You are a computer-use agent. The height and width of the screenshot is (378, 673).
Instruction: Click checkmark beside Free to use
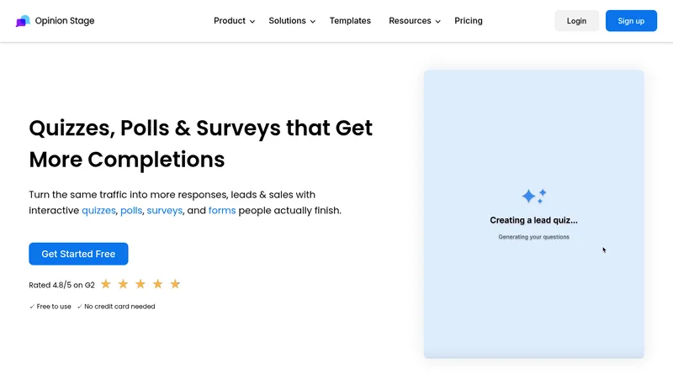tap(32, 307)
